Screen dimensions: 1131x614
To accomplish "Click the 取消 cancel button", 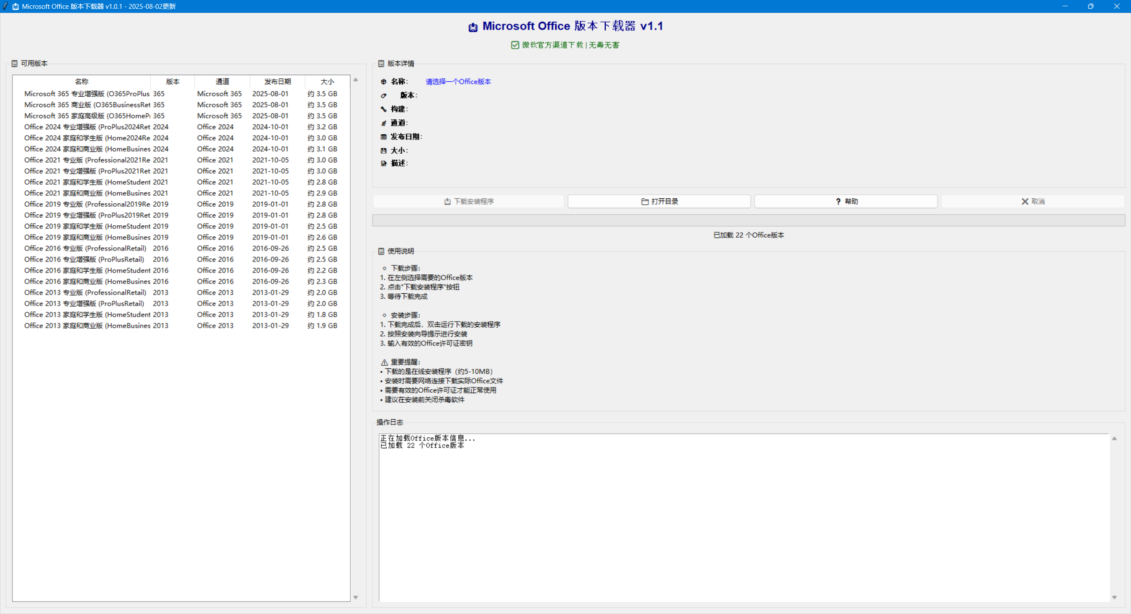I will [x=1033, y=201].
